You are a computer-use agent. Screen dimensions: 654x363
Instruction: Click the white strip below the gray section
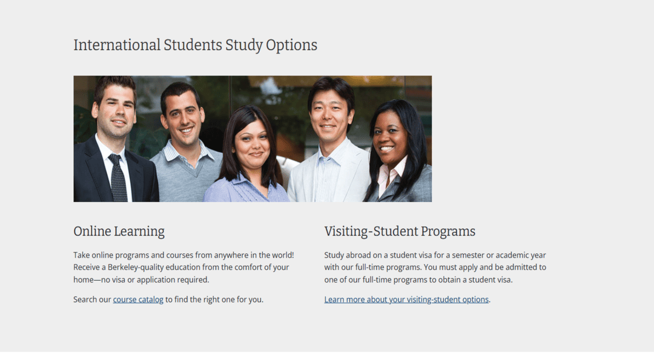tap(327, 358)
